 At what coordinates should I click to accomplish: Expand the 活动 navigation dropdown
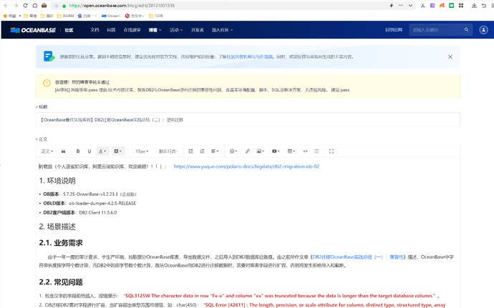[176, 30]
